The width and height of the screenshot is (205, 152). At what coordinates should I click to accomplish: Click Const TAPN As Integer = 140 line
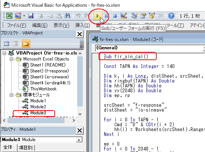(139, 66)
